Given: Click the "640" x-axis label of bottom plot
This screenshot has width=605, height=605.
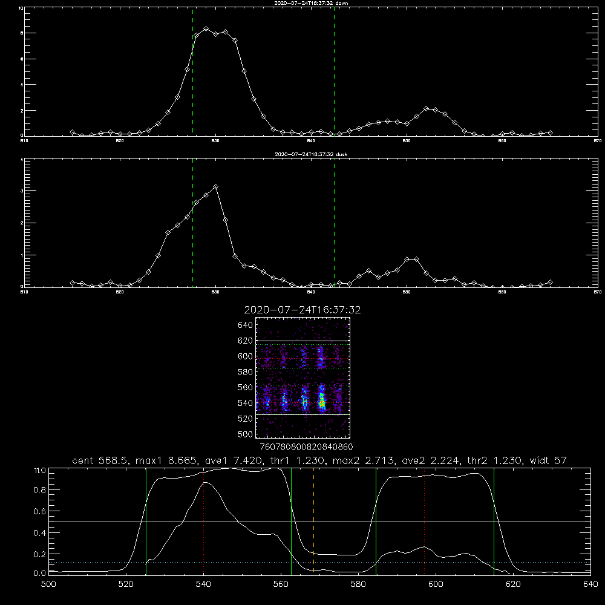Looking at the screenshot, I should [x=590, y=584].
